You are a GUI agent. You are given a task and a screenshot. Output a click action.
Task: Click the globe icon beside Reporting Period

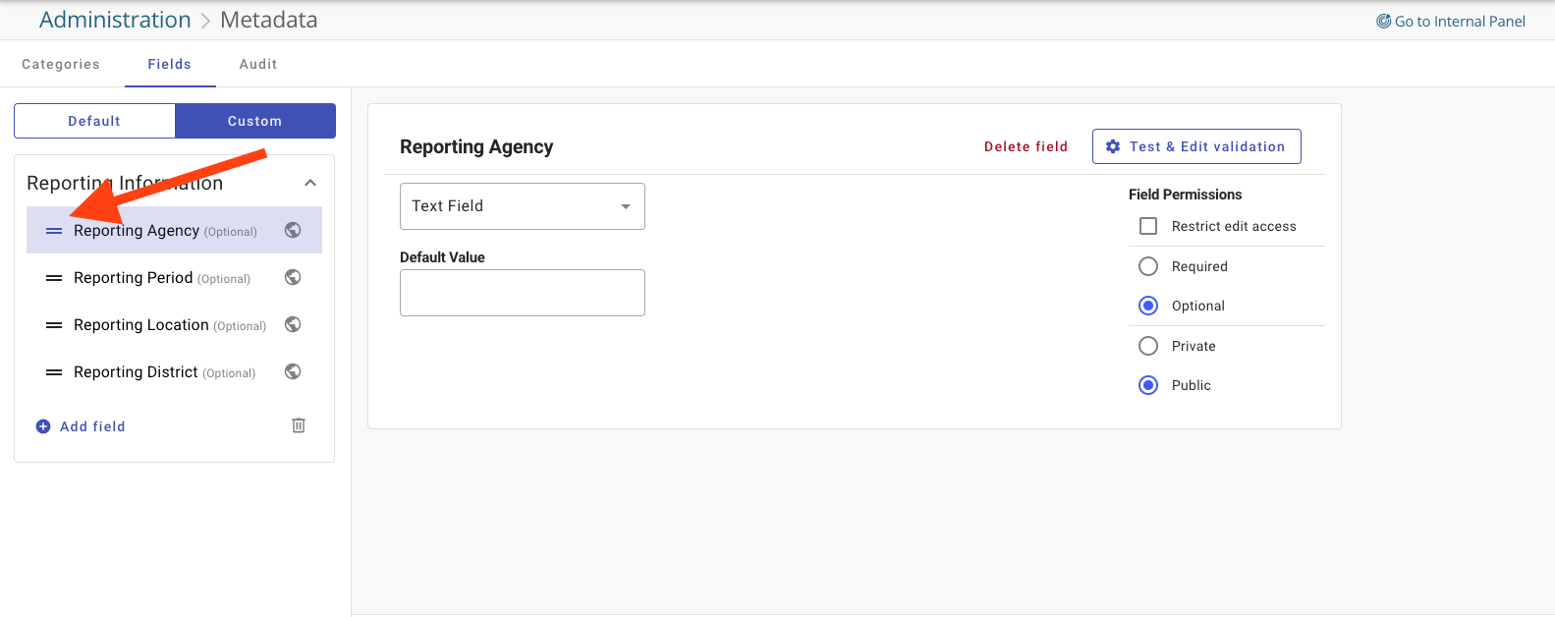click(293, 277)
